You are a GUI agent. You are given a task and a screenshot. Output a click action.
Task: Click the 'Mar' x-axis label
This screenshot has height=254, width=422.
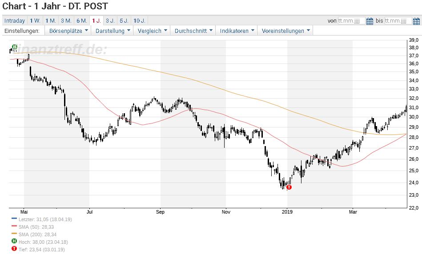(x=353, y=212)
